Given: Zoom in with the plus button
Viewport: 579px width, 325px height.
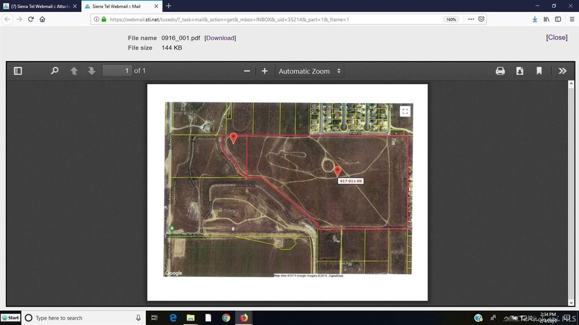Looking at the screenshot, I should click(264, 71).
